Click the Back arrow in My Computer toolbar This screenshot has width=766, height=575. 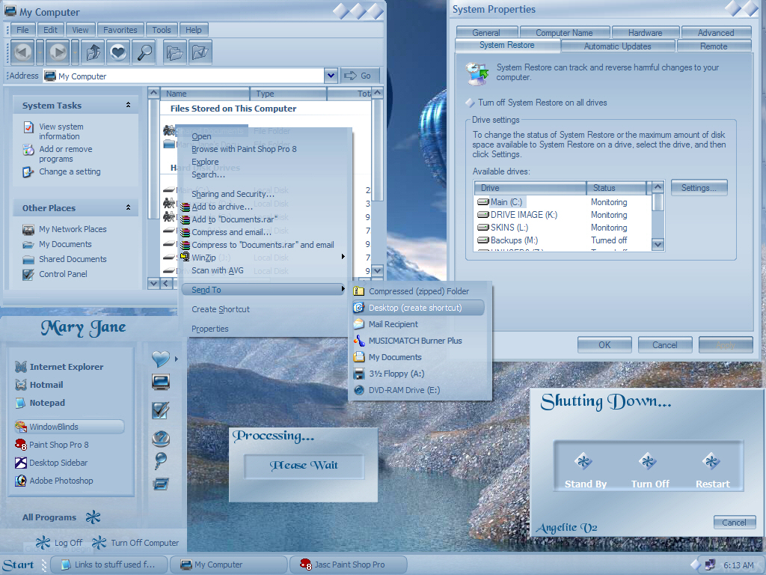[x=22, y=52]
